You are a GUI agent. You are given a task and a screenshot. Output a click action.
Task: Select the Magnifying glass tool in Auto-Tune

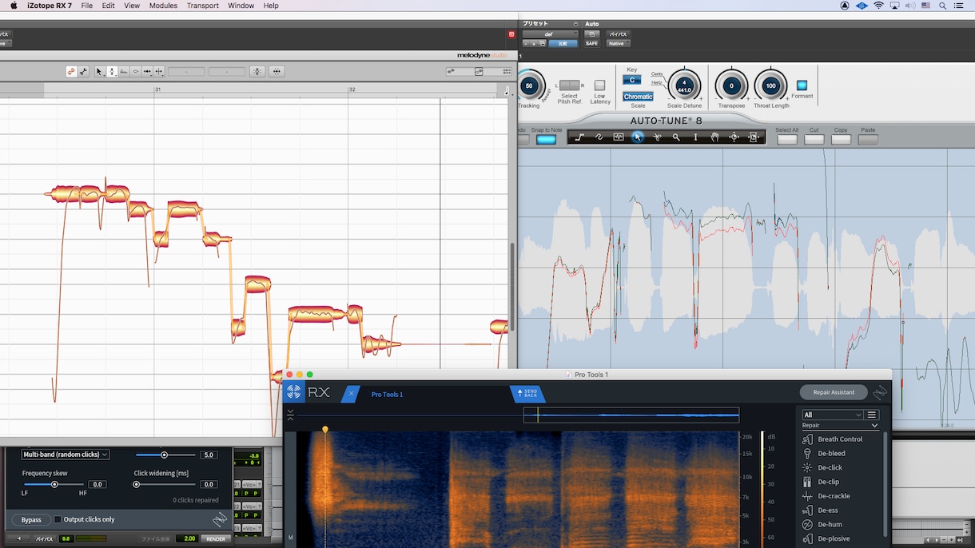click(676, 137)
